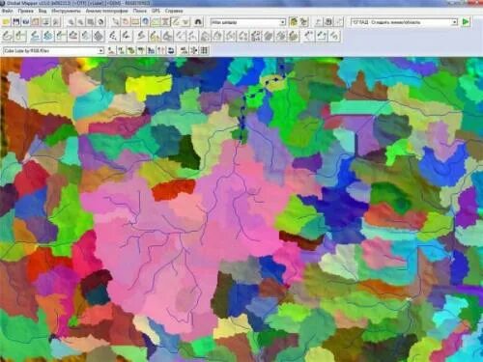Viewport: 483px width, 362px height.
Task: Open the Справка menu
Action: pos(174,11)
